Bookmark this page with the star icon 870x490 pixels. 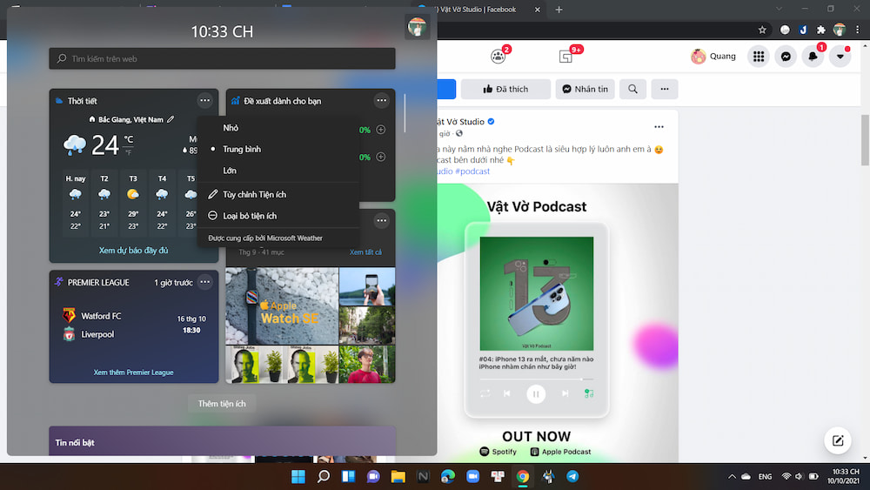pos(762,30)
